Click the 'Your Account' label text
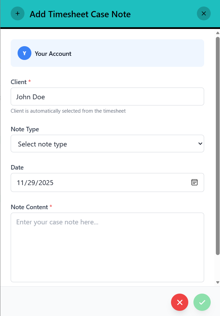Viewport: 220px width, 316px height. (x=53, y=54)
